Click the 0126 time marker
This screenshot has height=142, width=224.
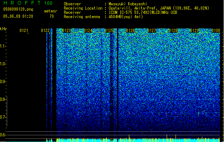[x=130, y=31]
